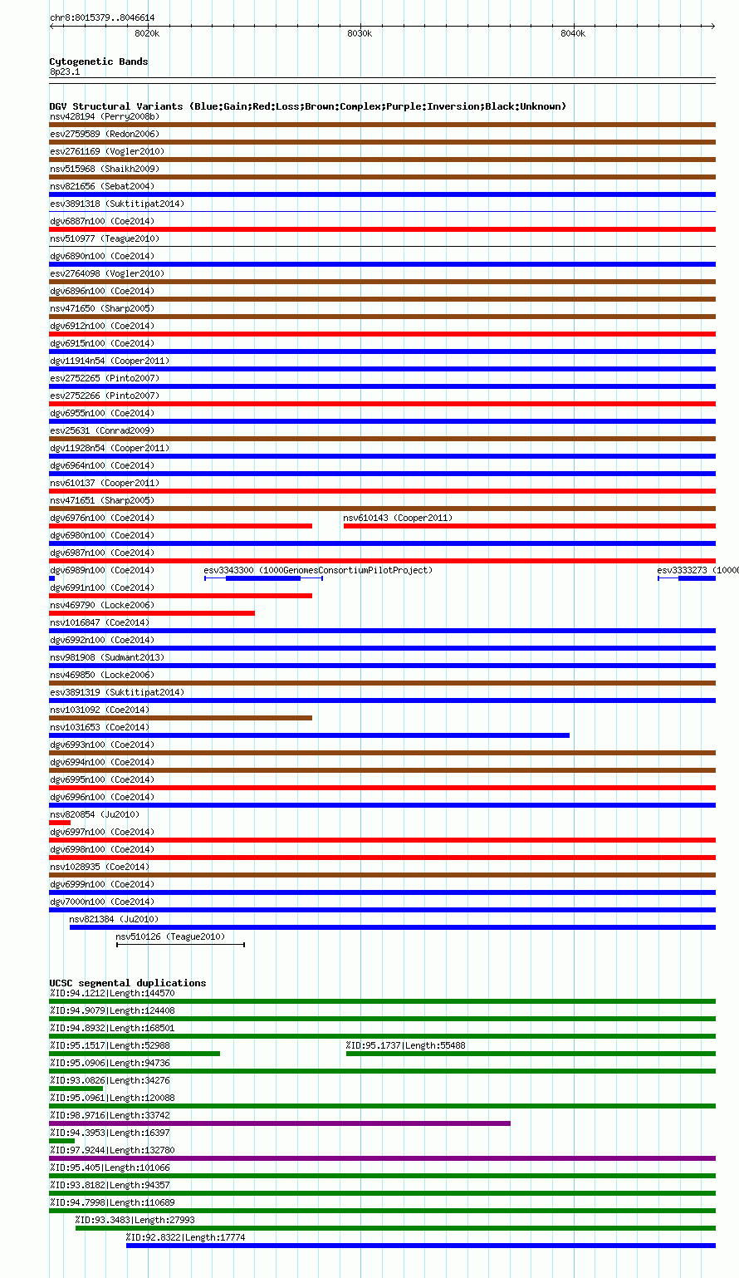Screen dimensions: 739x1278
Task: Click the purple bar under %ID:97.9244|Length:132780
Action: point(383,1158)
